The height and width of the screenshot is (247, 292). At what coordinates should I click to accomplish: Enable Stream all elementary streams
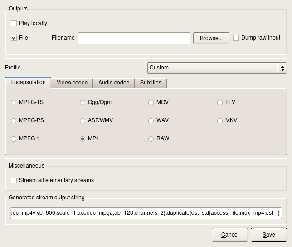14,180
